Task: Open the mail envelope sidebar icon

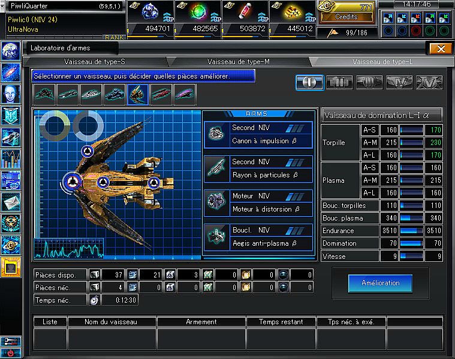Action: [x=10, y=202]
